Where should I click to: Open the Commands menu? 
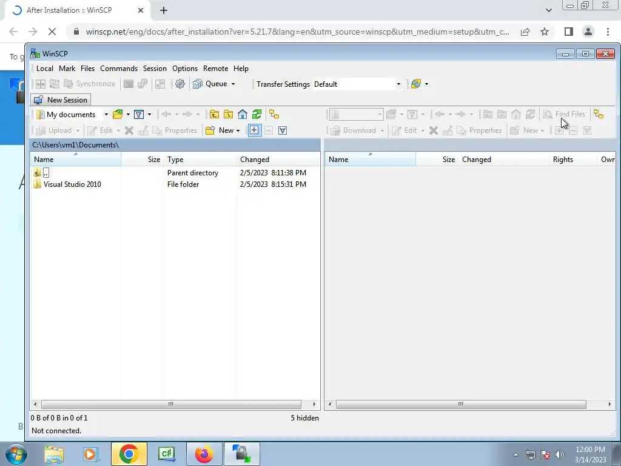[x=119, y=69]
